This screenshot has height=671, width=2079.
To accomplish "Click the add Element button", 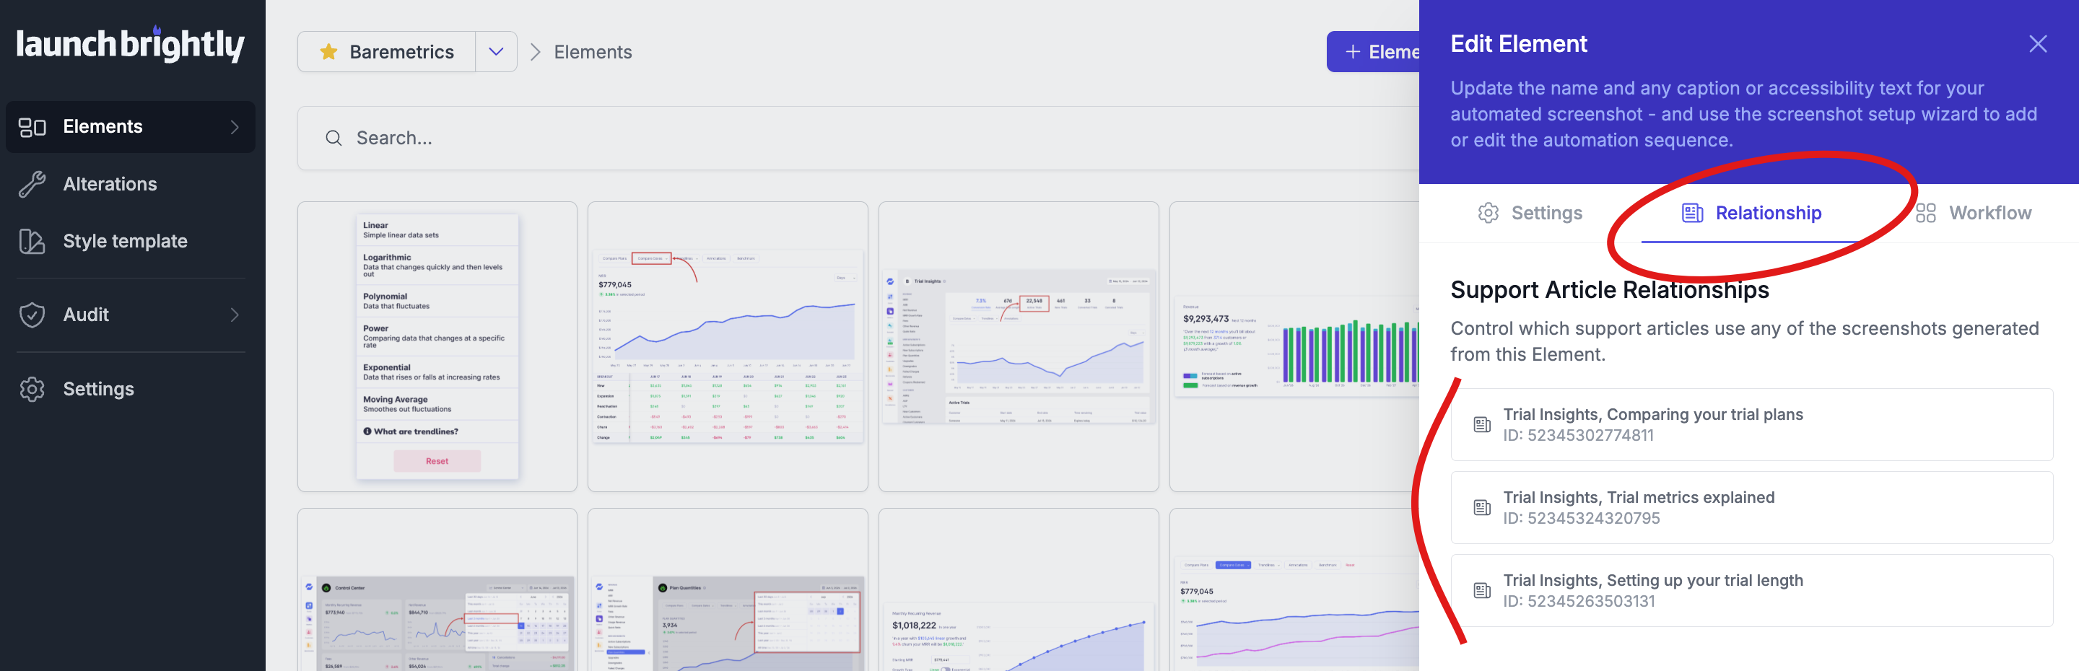I will (x=1374, y=52).
